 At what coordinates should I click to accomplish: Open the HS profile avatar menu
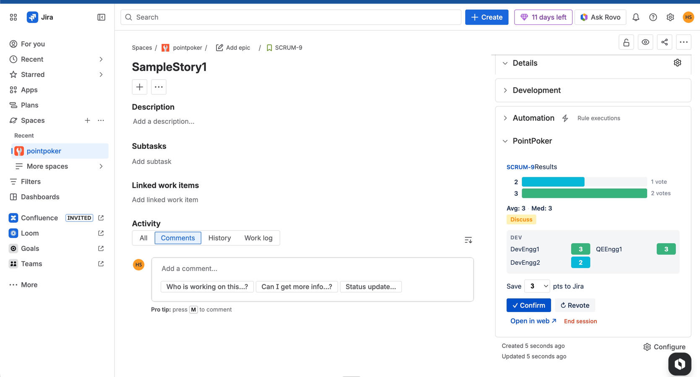pyautogui.click(x=688, y=17)
